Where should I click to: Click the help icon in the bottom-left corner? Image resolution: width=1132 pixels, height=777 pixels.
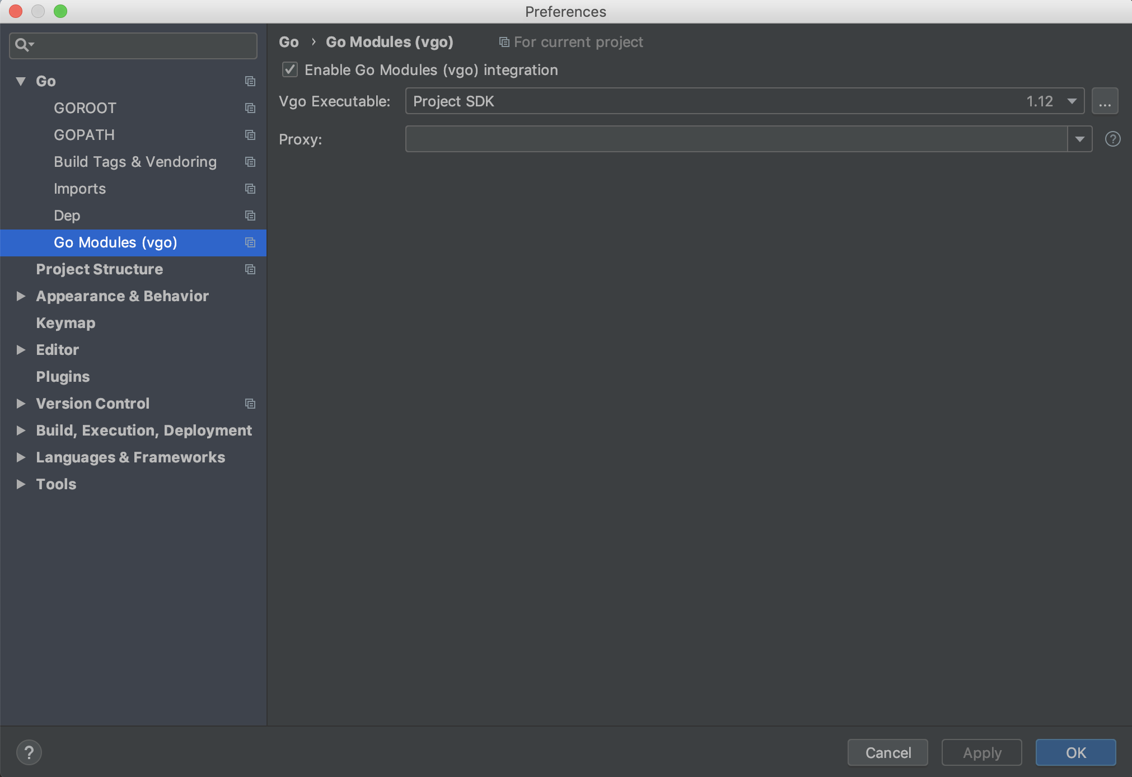[29, 752]
